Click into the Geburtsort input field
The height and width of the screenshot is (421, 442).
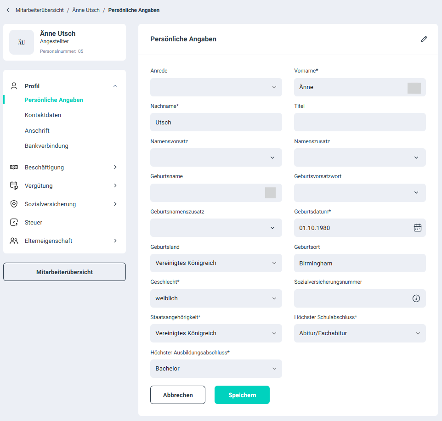click(x=359, y=263)
